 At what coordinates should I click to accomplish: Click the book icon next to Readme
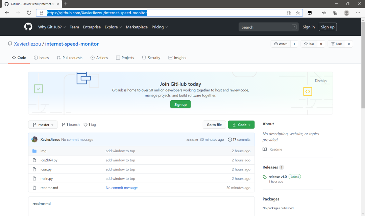(265, 149)
